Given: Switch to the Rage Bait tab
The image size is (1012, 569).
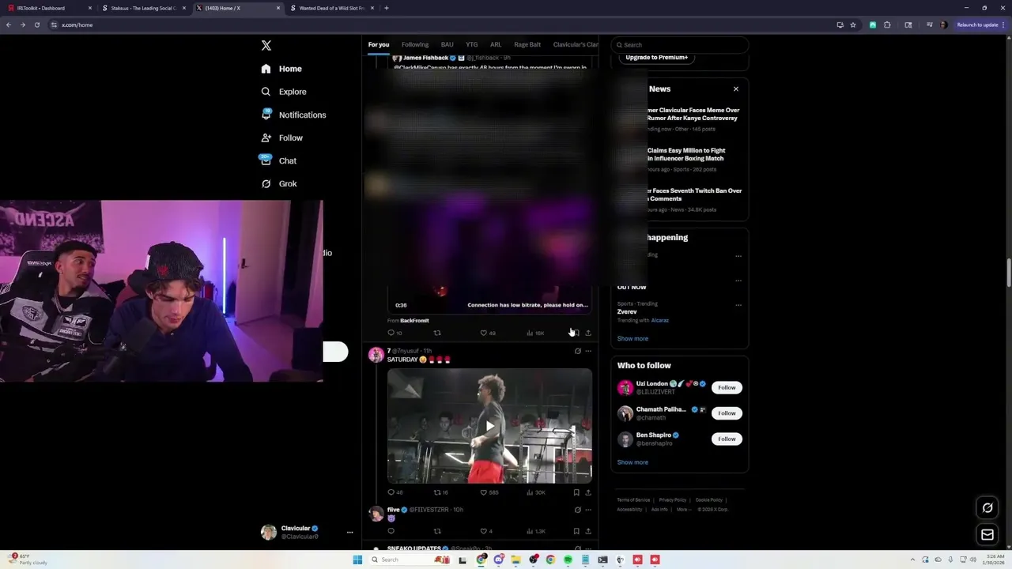Looking at the screenshot, I should tap(527, 45).
